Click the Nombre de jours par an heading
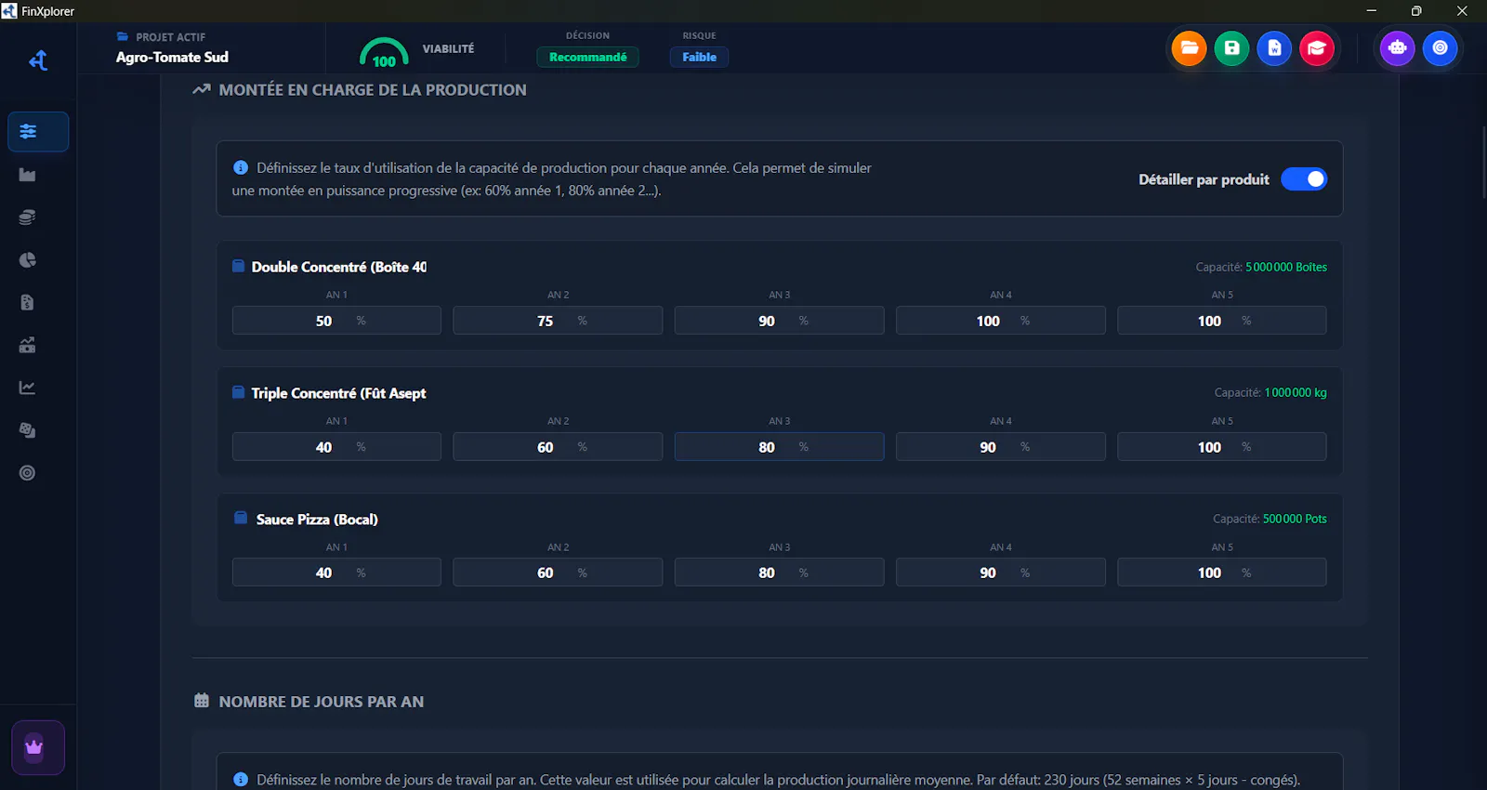Viewport: 1487px width, 790px height. pyautogui.click(x=322, y=702)
